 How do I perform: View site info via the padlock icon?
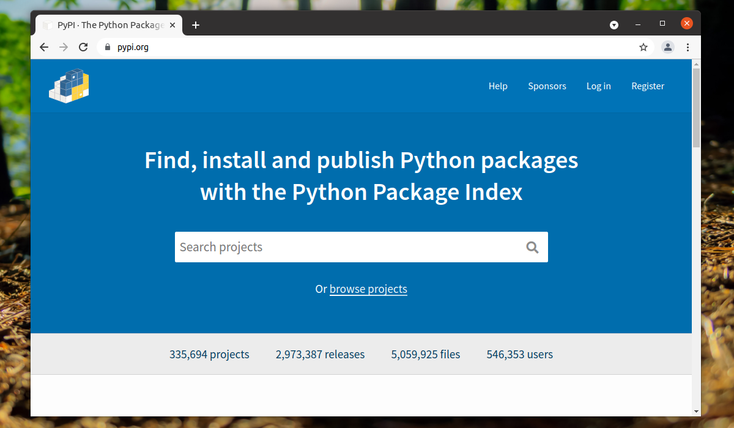coord(108,47)
